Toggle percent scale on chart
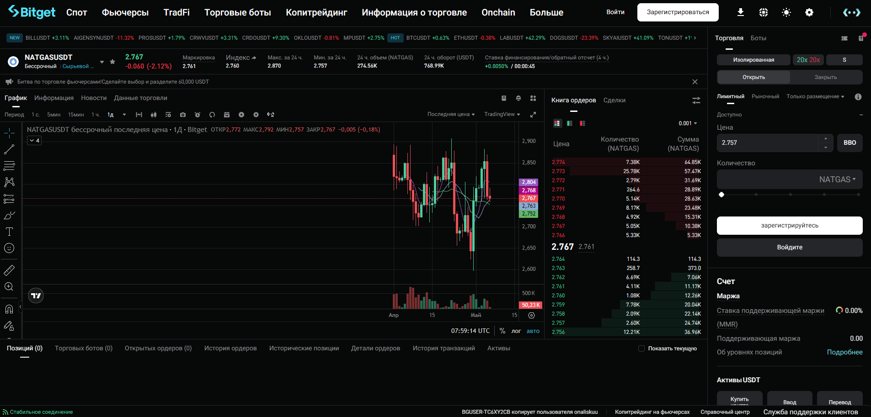 pos(502,331)
